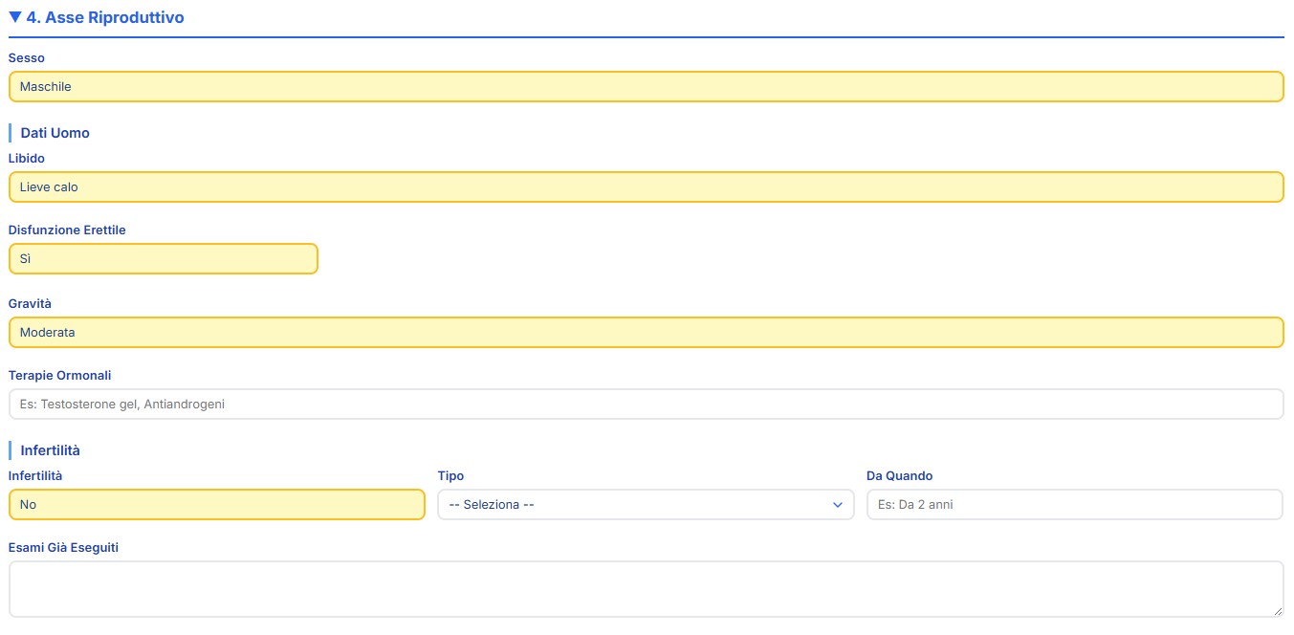Click the Disfunzione Erettile label text
The image size is (1294, 635).
click(x=67, y=230)
